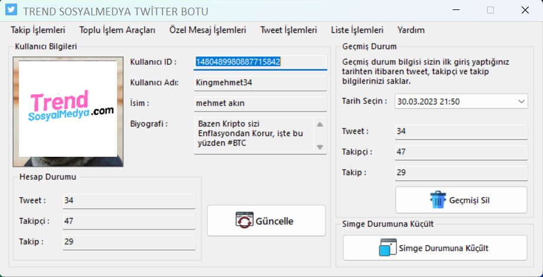Click the İsim field showing mehmet akın
This screenshot has width=543, height=277.
260,103
